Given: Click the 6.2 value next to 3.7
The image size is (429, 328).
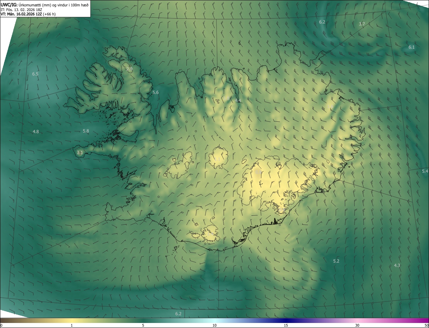Looking at the screenshot, I should (322, 22).
